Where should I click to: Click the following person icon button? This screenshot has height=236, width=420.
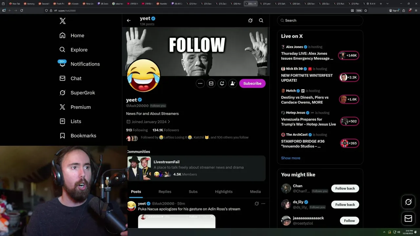[233, 83]
